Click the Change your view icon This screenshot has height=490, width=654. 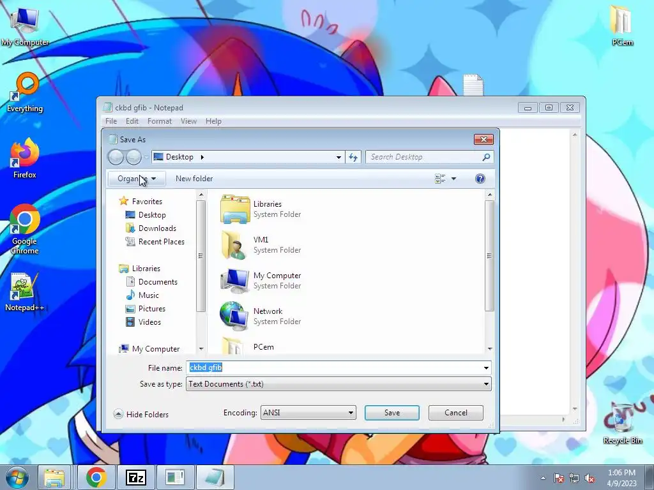441,179
